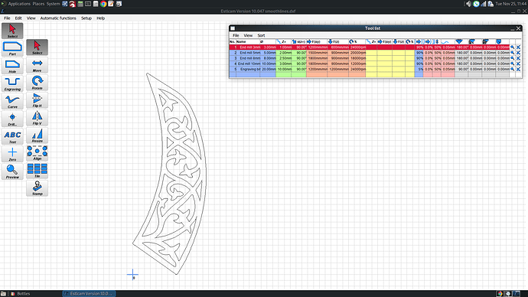Click the 18000rpm spindle speed cell
Image resolution: width=528 pixels, height=297 pixels.
(357, 58)
